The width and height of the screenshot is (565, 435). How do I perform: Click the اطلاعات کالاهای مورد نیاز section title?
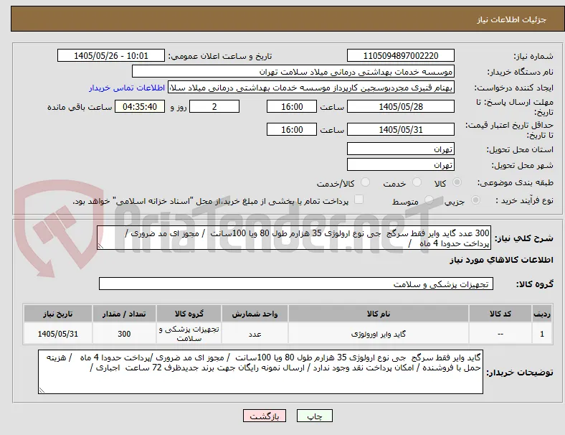coord(501,260)
